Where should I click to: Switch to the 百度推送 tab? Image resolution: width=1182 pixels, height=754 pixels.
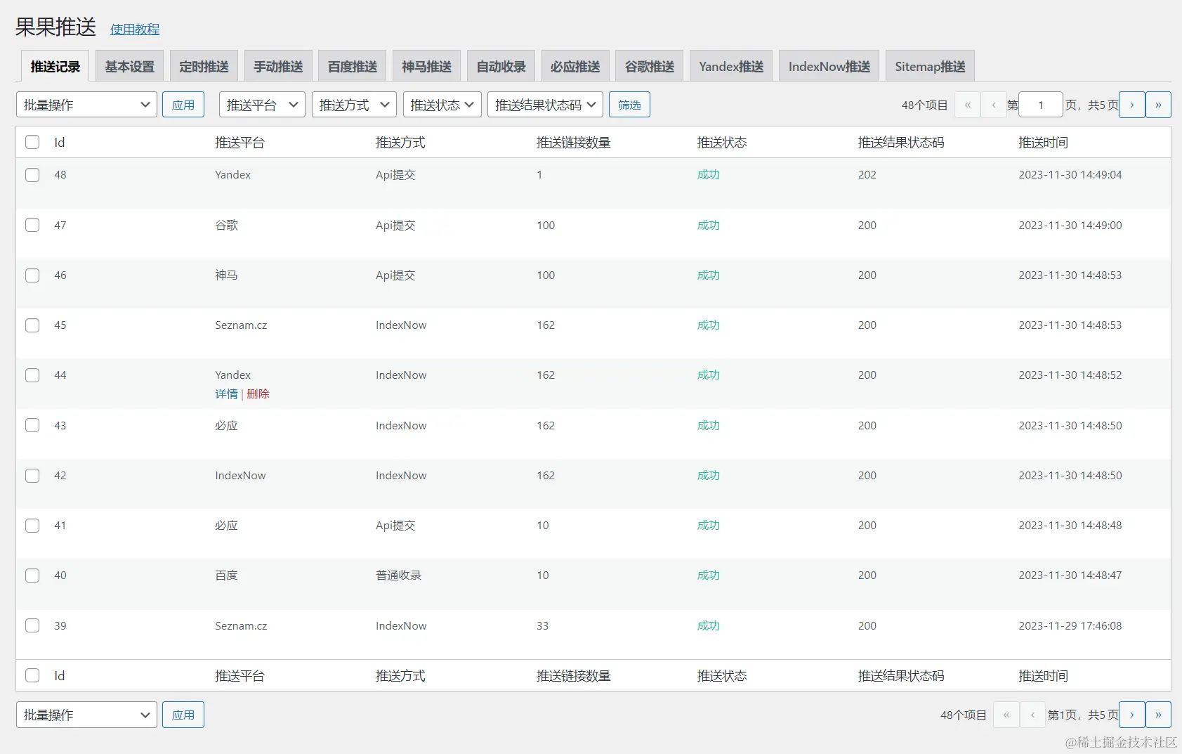pos(353,66)
